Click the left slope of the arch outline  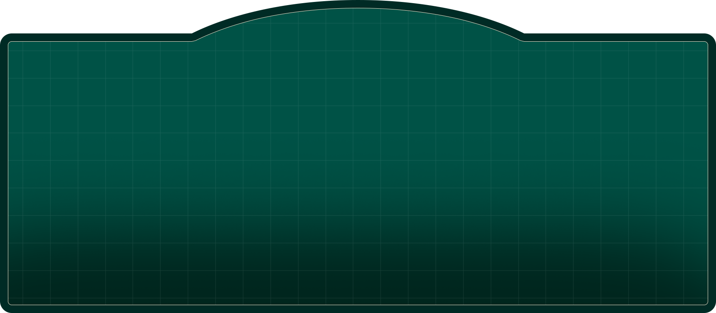[256, 19]
